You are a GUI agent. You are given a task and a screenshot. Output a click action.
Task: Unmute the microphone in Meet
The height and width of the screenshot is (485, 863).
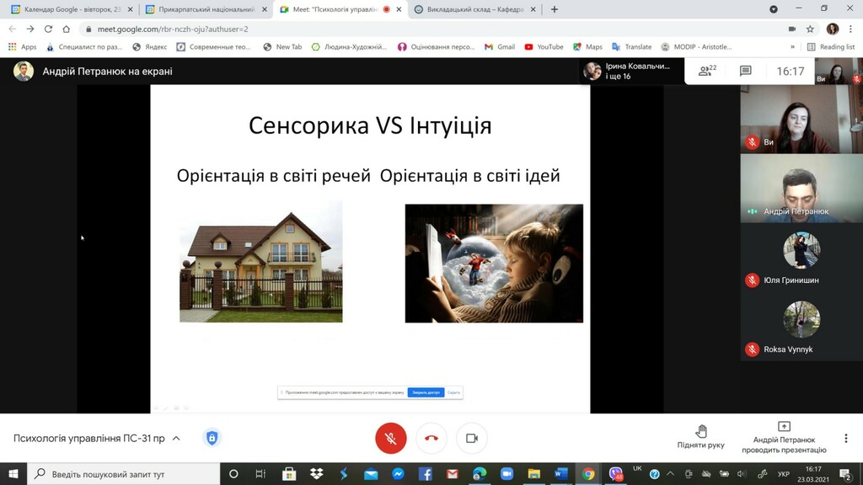390,438
